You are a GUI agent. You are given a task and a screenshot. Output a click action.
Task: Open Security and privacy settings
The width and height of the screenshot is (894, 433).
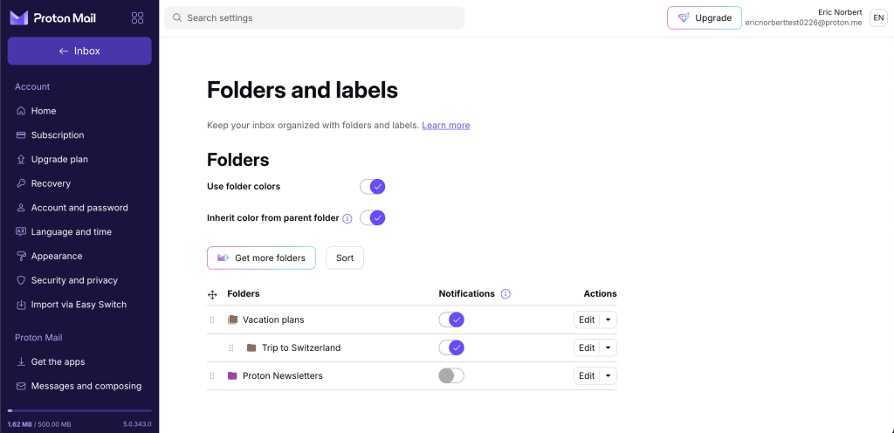point(74,280)
